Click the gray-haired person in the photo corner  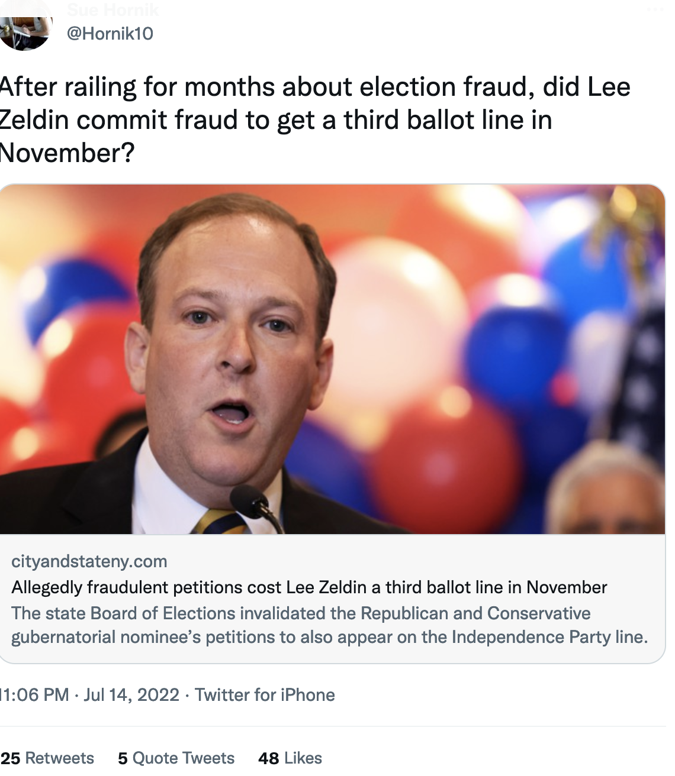coord(610,497)
